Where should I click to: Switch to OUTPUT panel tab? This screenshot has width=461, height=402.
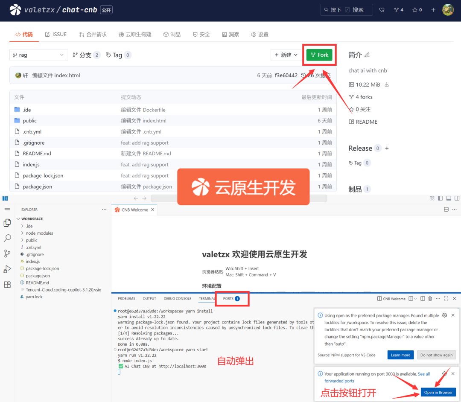tap(149, 299)
